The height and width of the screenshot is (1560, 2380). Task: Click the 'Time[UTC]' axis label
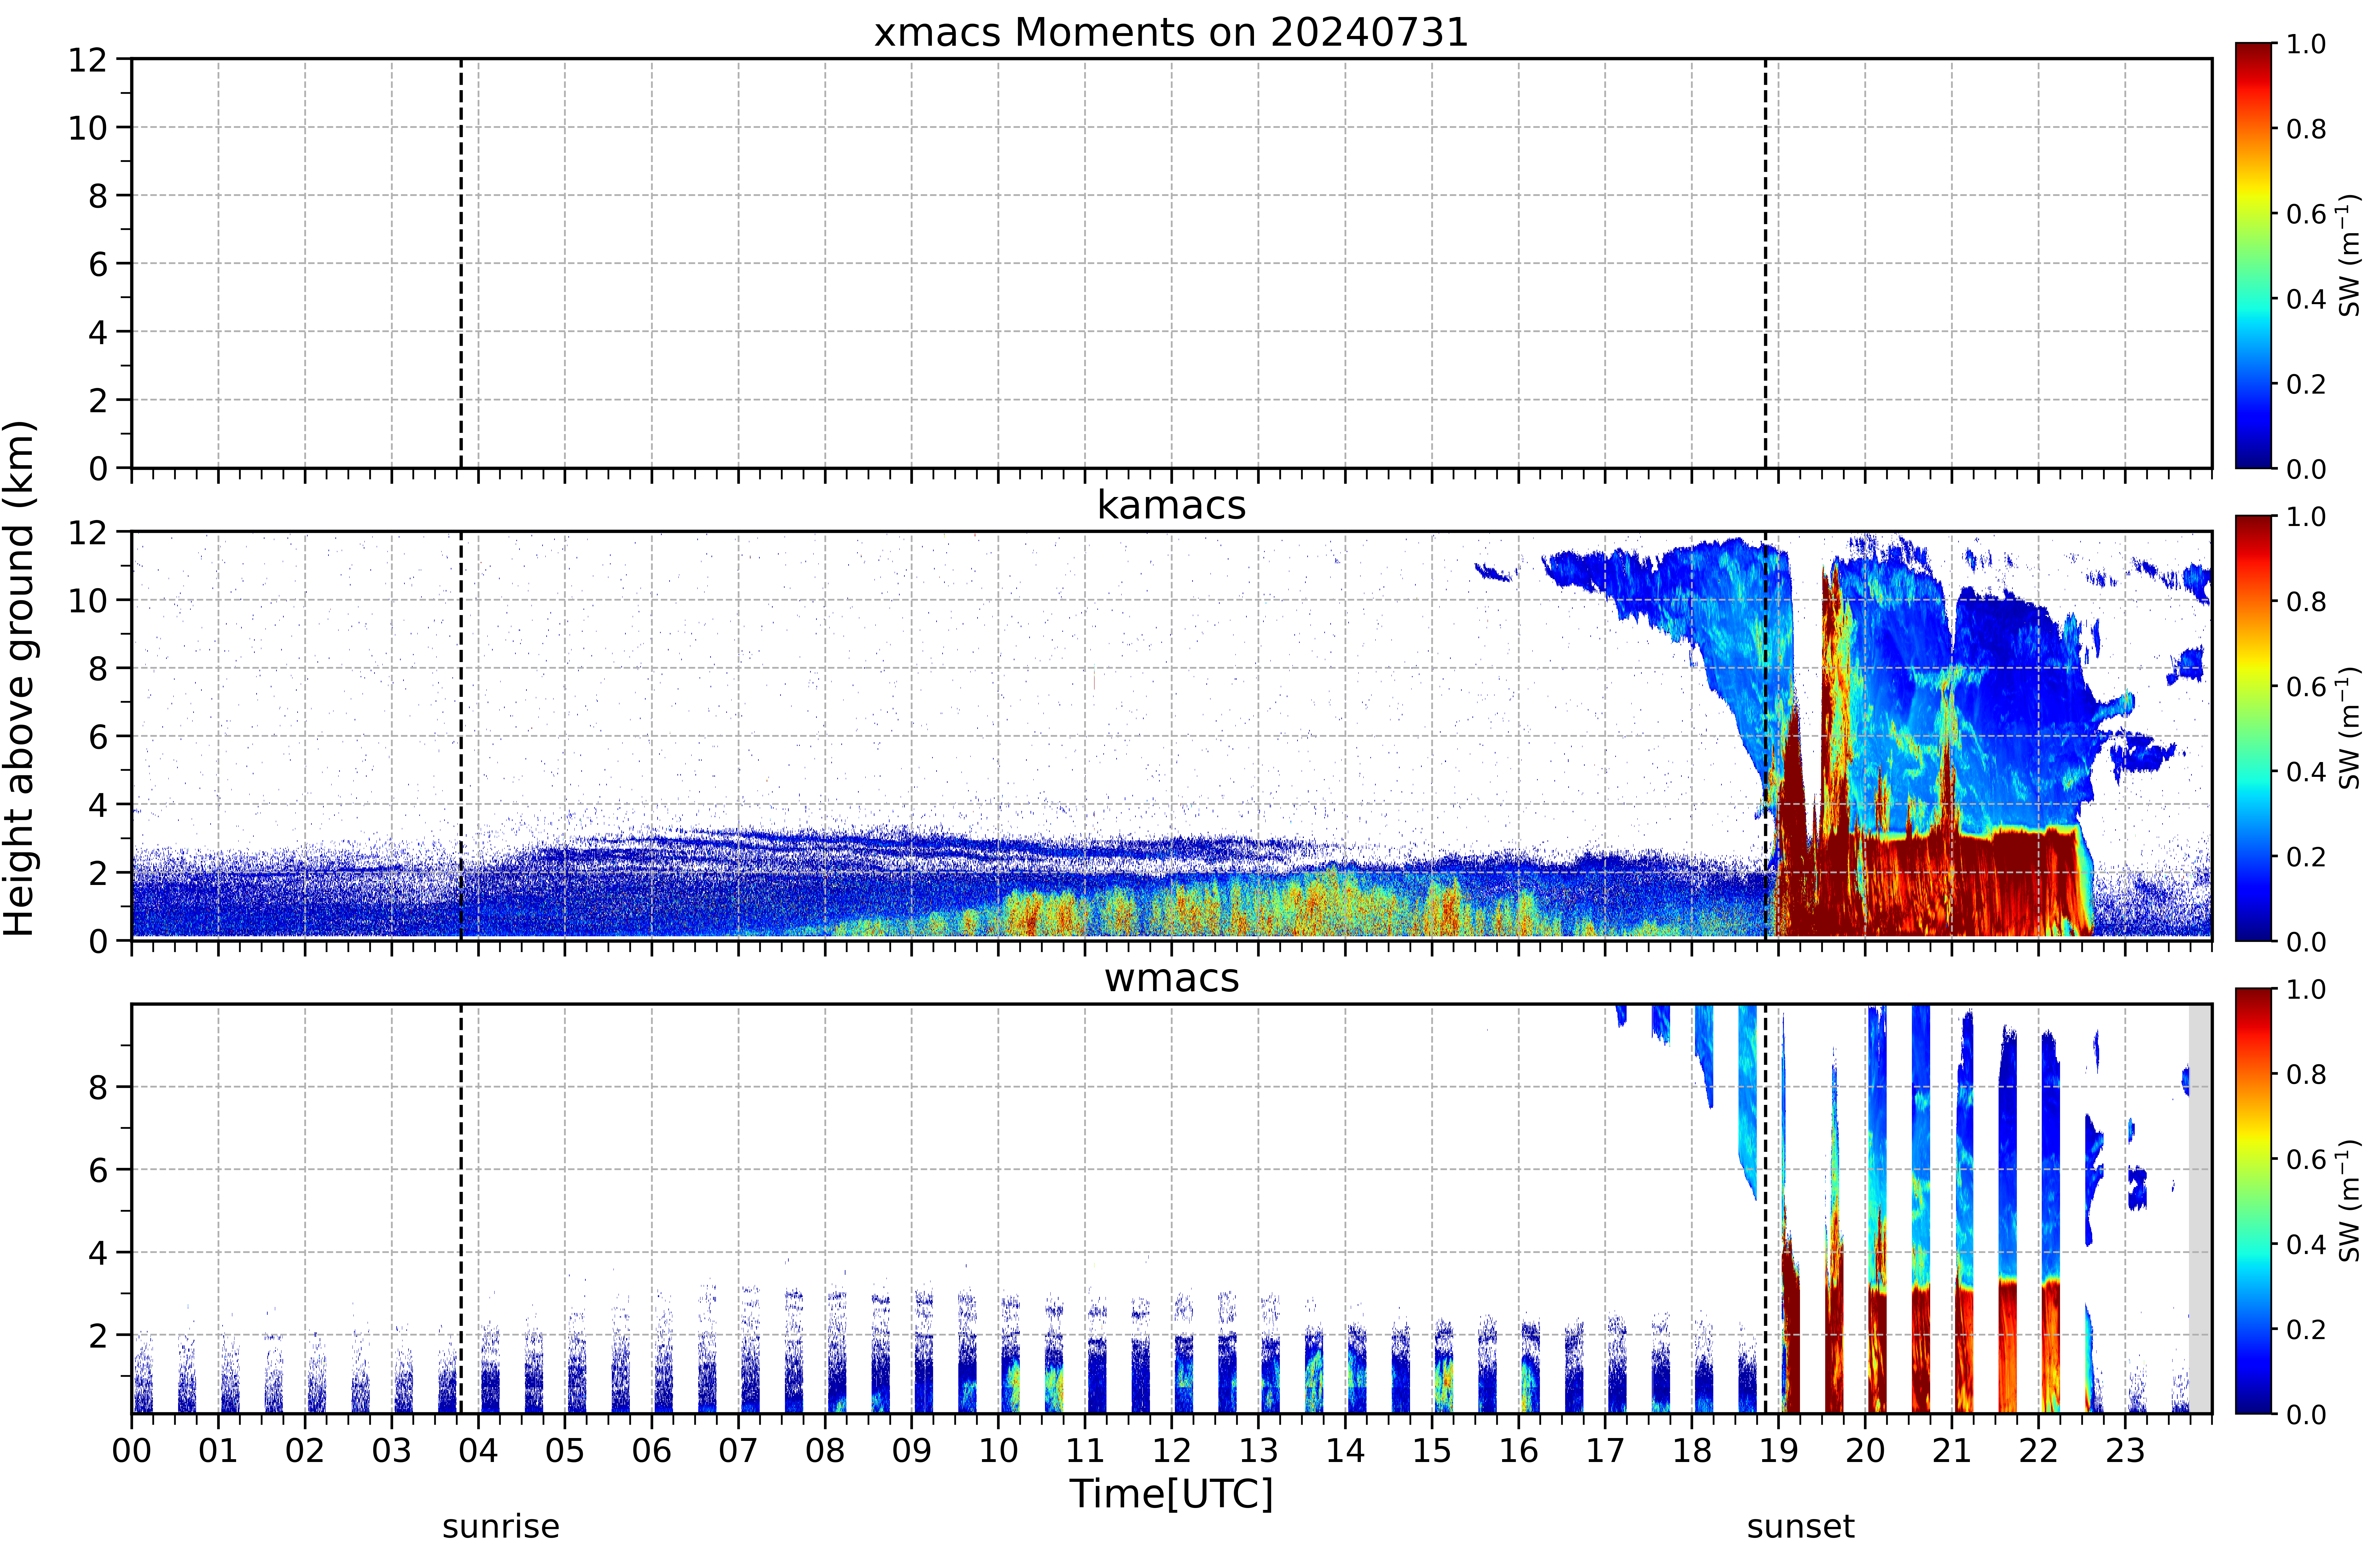1171,1494
